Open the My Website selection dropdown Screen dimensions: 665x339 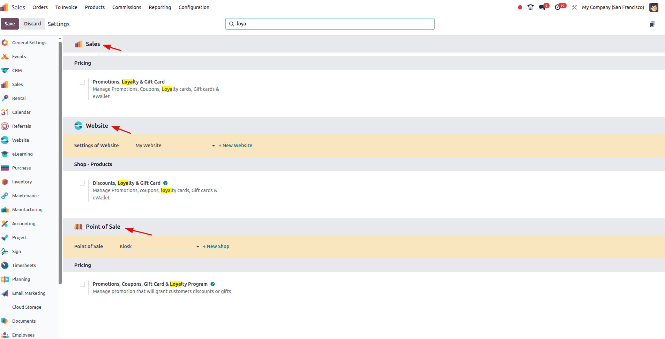coord(175,145)
